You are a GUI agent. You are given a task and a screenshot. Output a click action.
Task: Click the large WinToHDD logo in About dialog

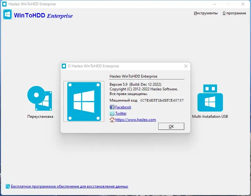(84, 102)
